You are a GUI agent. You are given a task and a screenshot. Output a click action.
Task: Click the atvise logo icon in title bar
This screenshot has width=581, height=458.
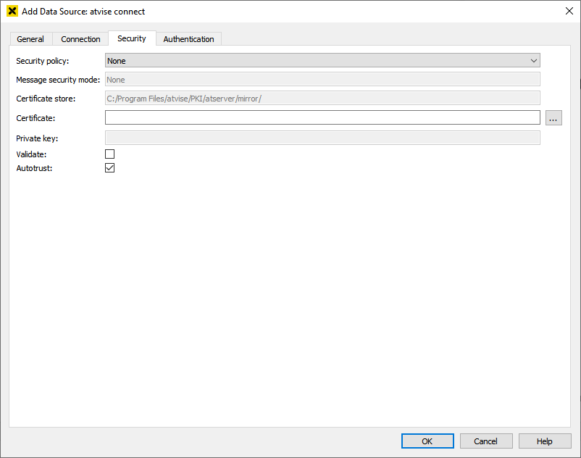pyautogui.click(x=12, y=12)
